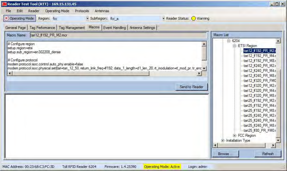
Task: Click the empty output results pane
Action: tap(107, 126)
